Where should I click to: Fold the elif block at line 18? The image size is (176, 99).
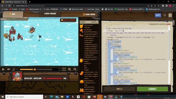(x=117, y=62)
